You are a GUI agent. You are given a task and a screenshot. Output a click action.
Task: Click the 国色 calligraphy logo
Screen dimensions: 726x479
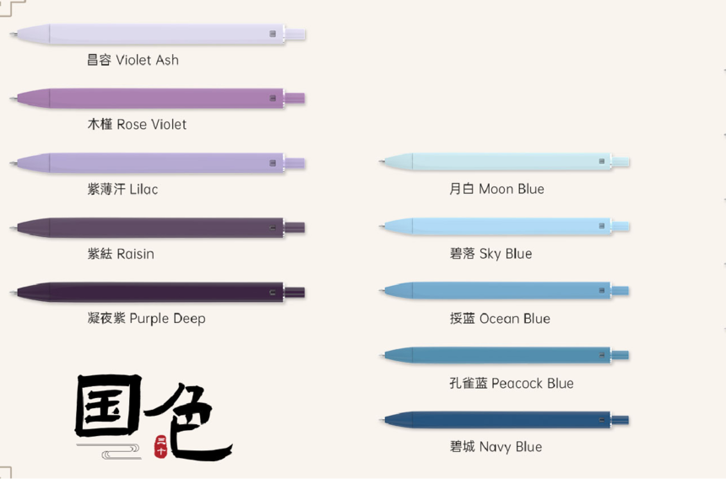pos(153,417)
